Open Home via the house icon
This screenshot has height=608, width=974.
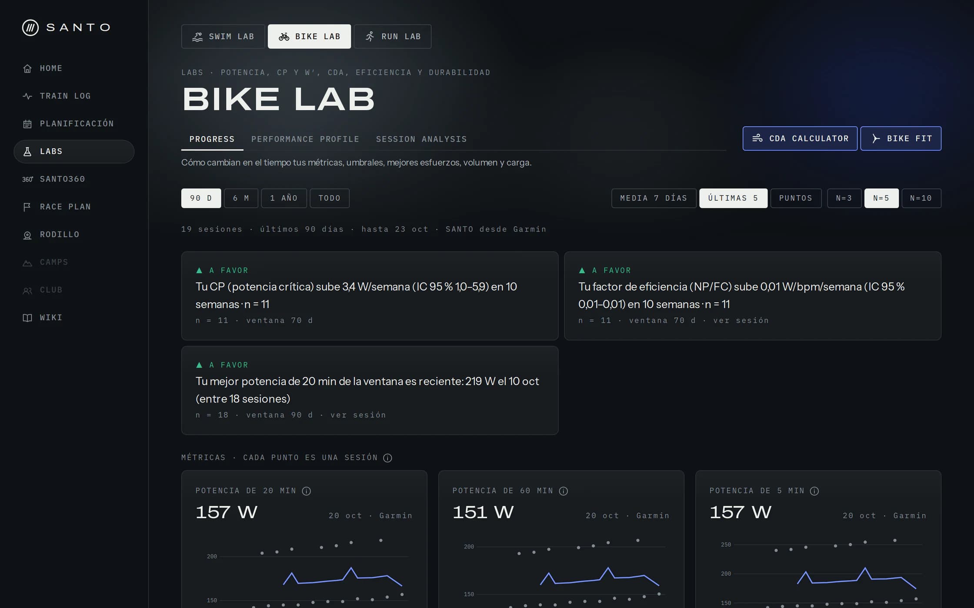coord(27,68)
